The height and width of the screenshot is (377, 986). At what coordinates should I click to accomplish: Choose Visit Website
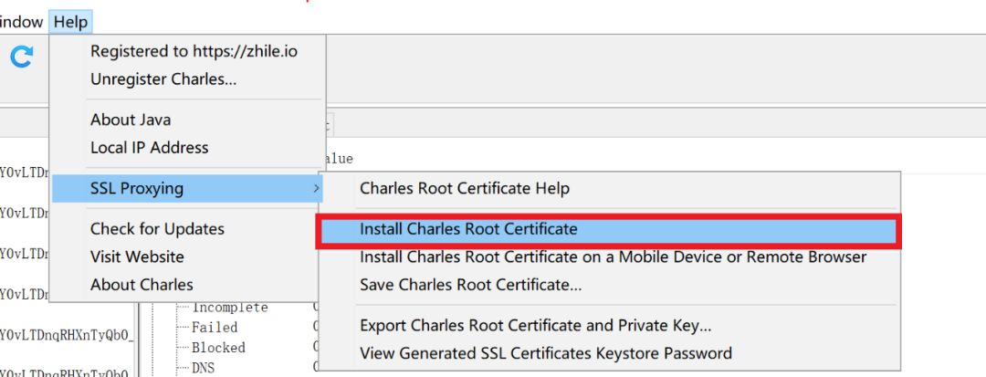tap(187, 257)
